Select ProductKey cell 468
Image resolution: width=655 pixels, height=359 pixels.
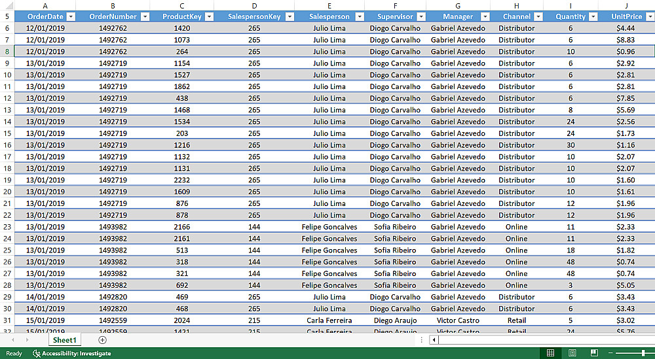click(x=181, y=309)
